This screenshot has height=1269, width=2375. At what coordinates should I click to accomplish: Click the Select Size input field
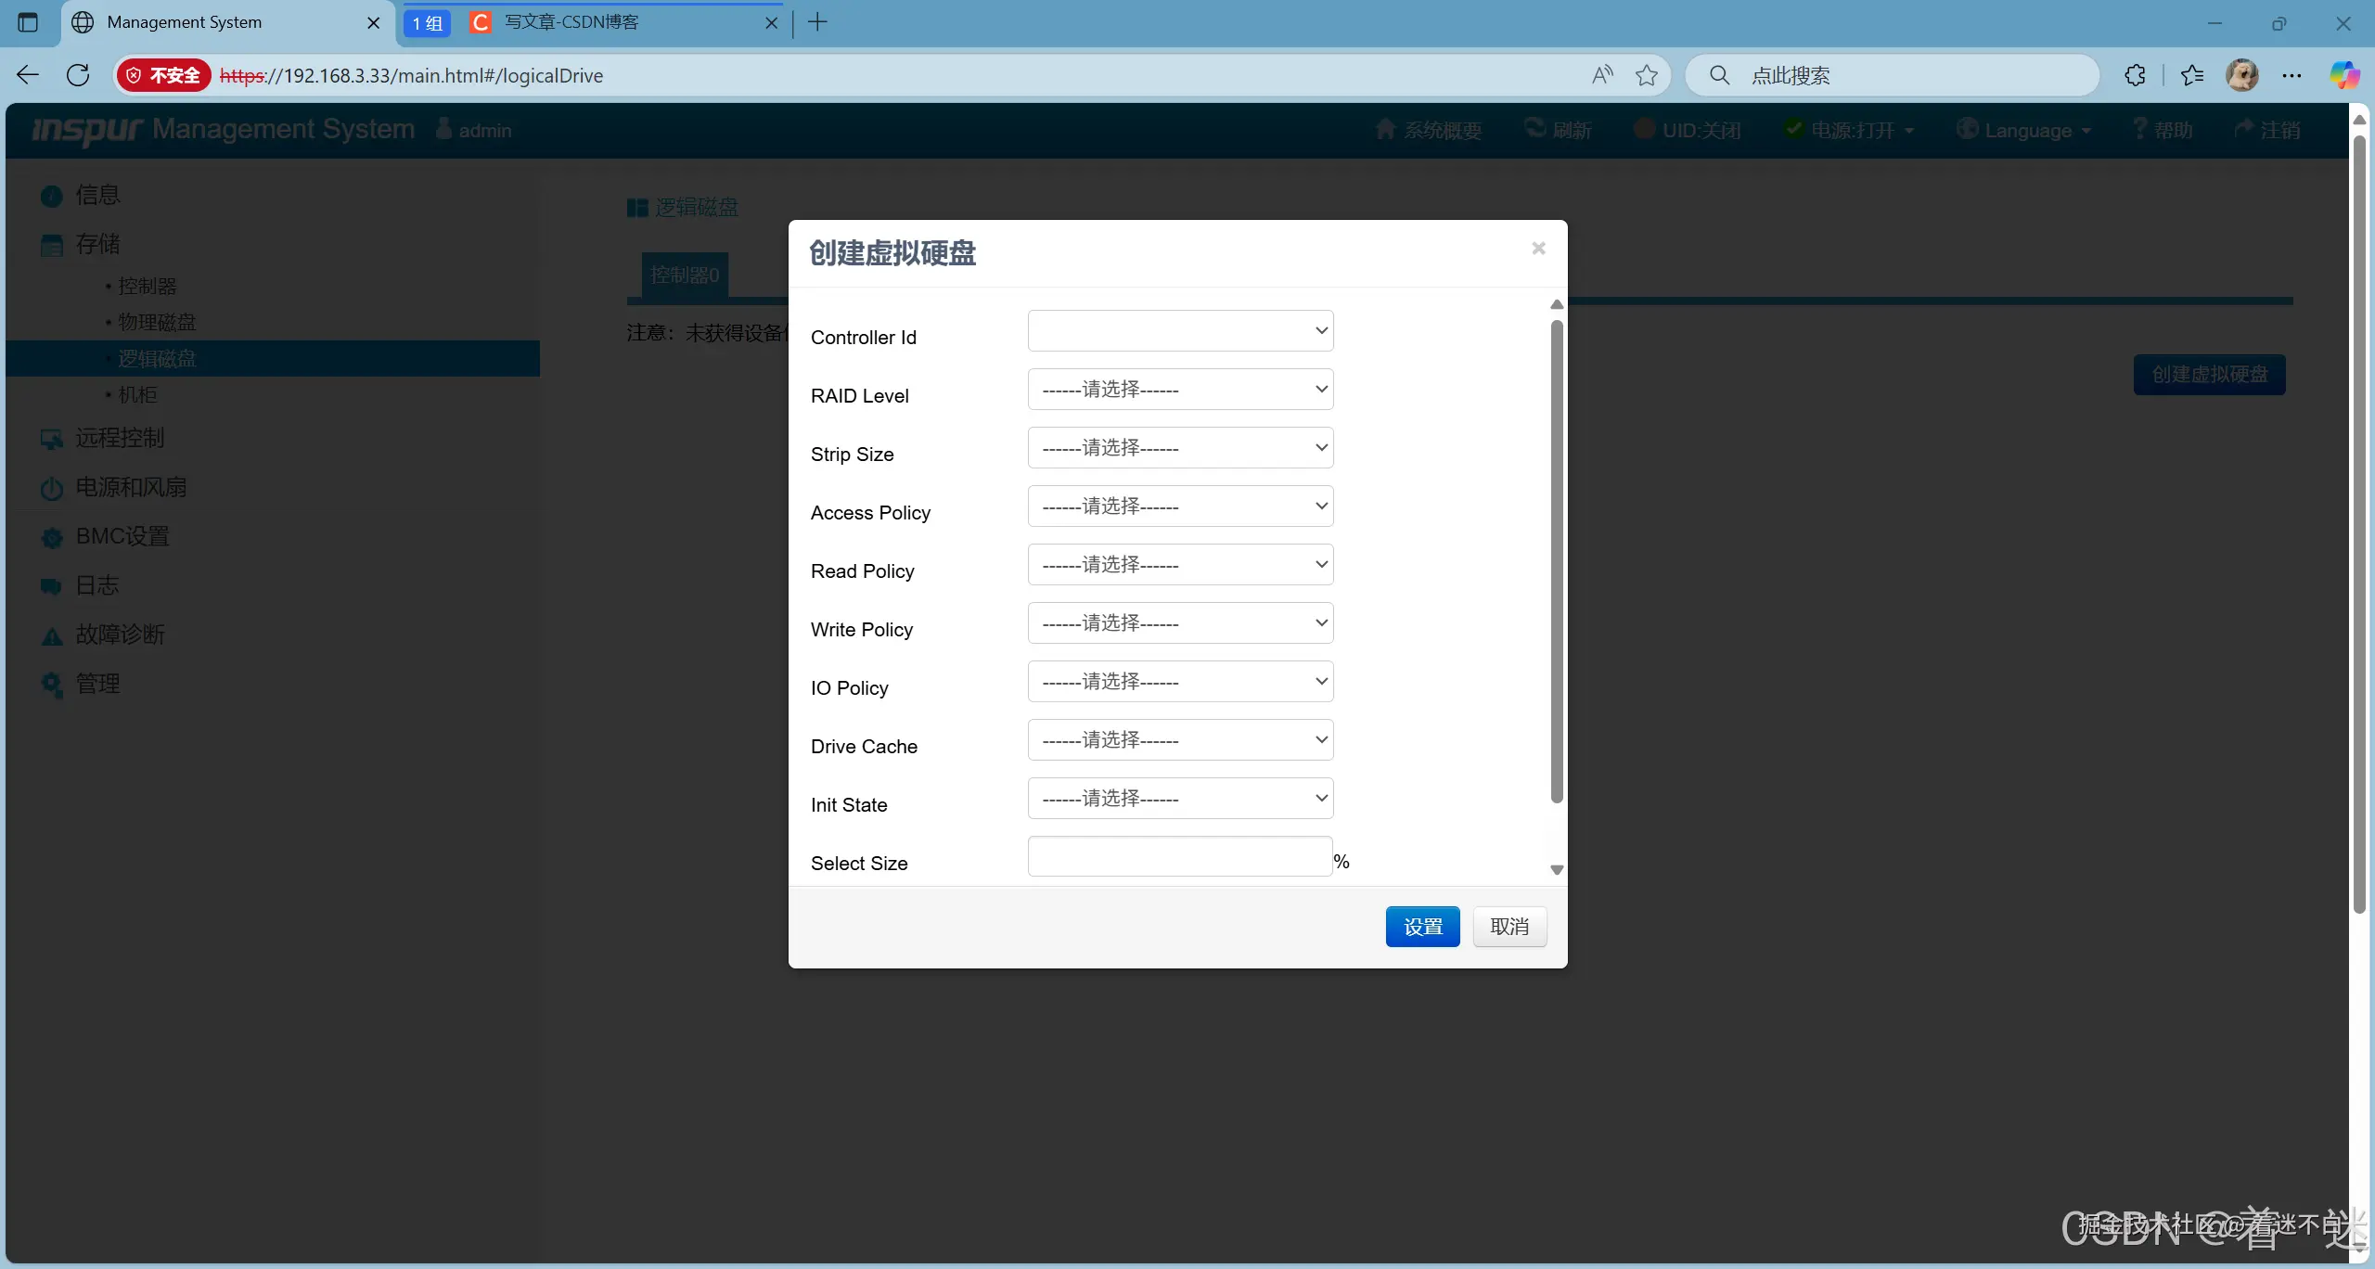click(1180, 856)
